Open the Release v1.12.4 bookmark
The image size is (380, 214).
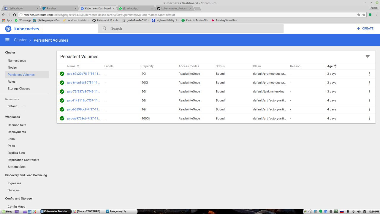(106, 21)
